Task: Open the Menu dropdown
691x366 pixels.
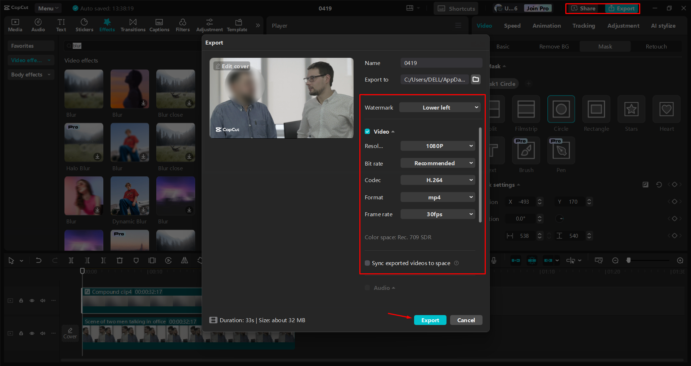Action: (48, 8)
